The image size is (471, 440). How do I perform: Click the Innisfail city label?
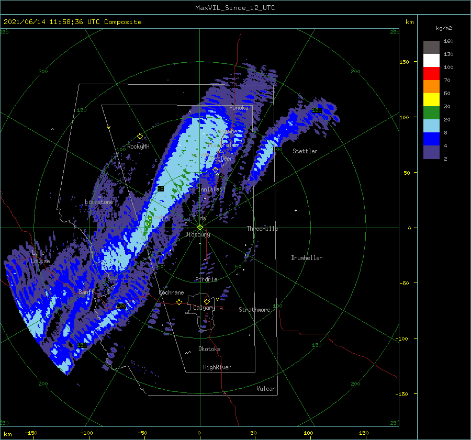click(212, 189)
